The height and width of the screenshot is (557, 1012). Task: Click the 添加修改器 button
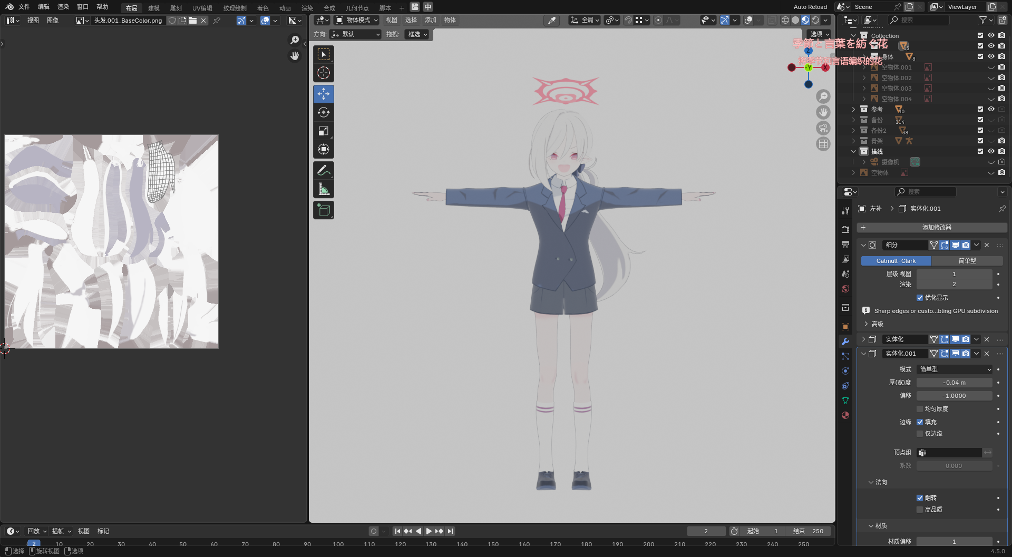click(x=936, y=228)
